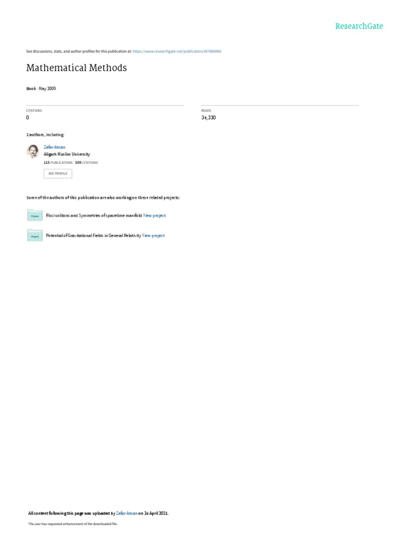Click the Potential of Gravitational Fields folder icon
403x537 pixels.
35,235
